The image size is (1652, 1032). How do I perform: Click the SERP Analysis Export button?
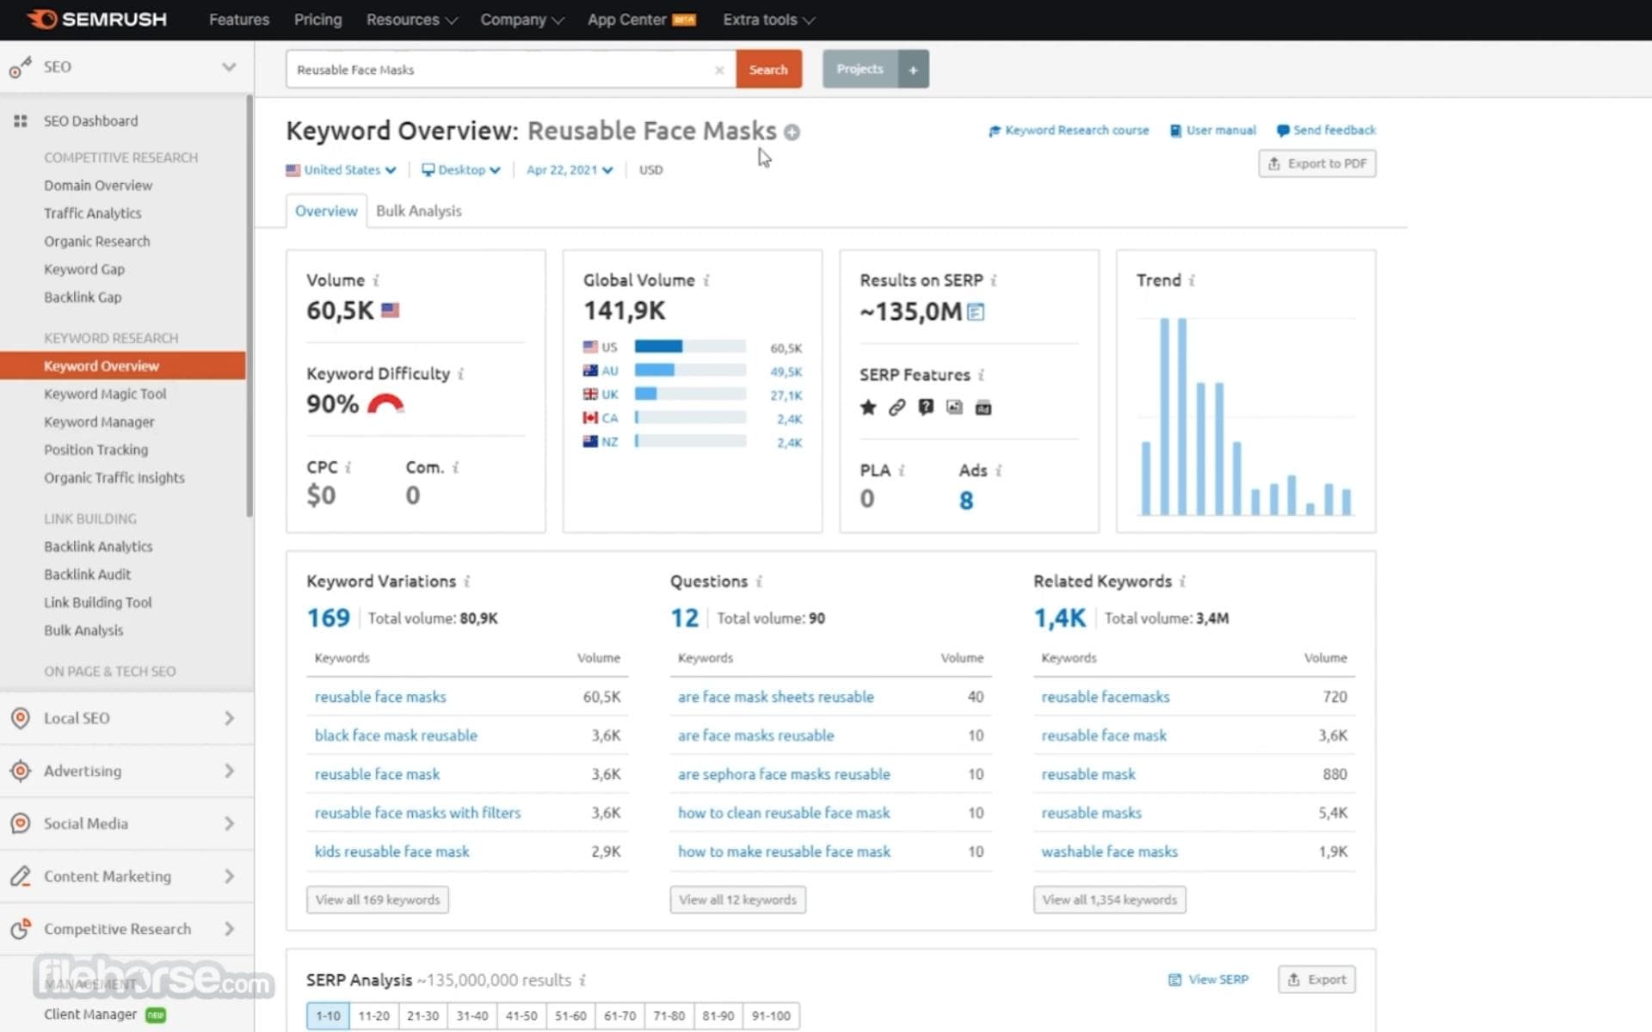tap(1316, 980)
